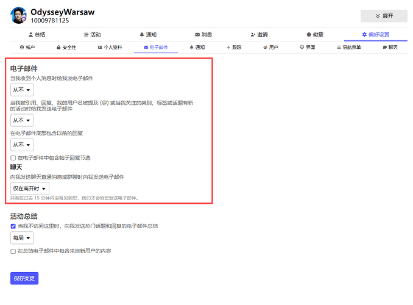Click the 保存变更 save changes button
Viewport: 413px width, 305px height.
tap(24, 278)
